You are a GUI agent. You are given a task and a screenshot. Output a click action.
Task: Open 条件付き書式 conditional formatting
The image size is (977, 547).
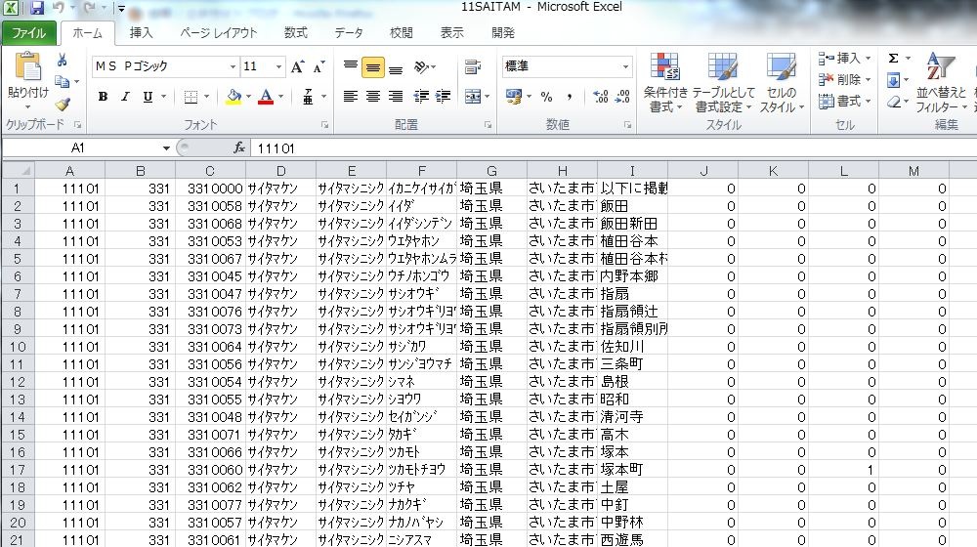(665, 83)
